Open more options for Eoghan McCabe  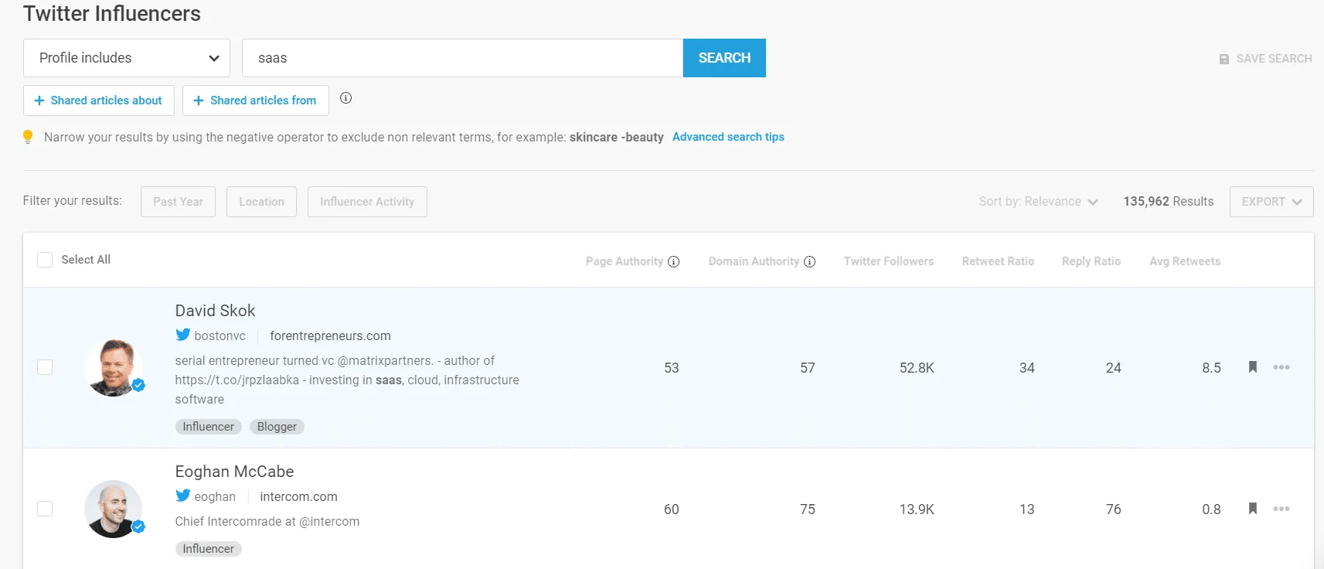point(1281,509)
